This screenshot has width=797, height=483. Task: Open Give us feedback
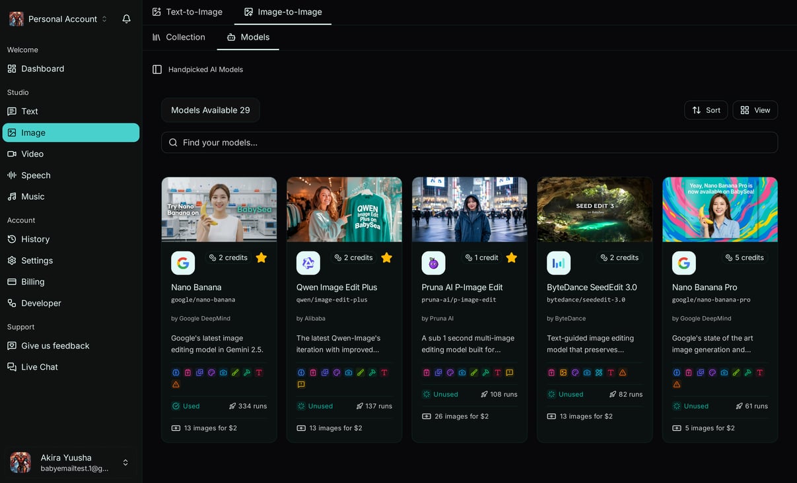pos(49,346)
